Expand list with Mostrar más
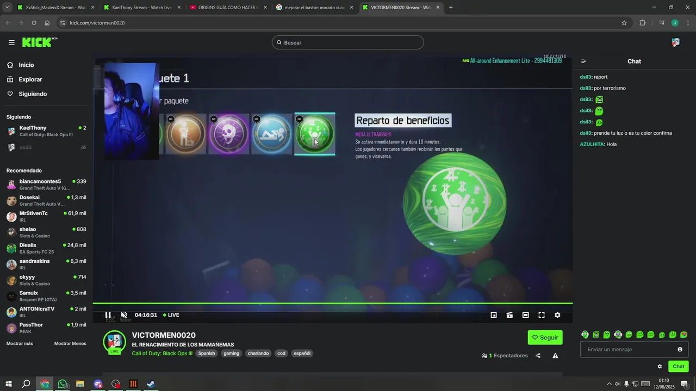The width and height of the screenshot is (696, 391). point(20,344)
